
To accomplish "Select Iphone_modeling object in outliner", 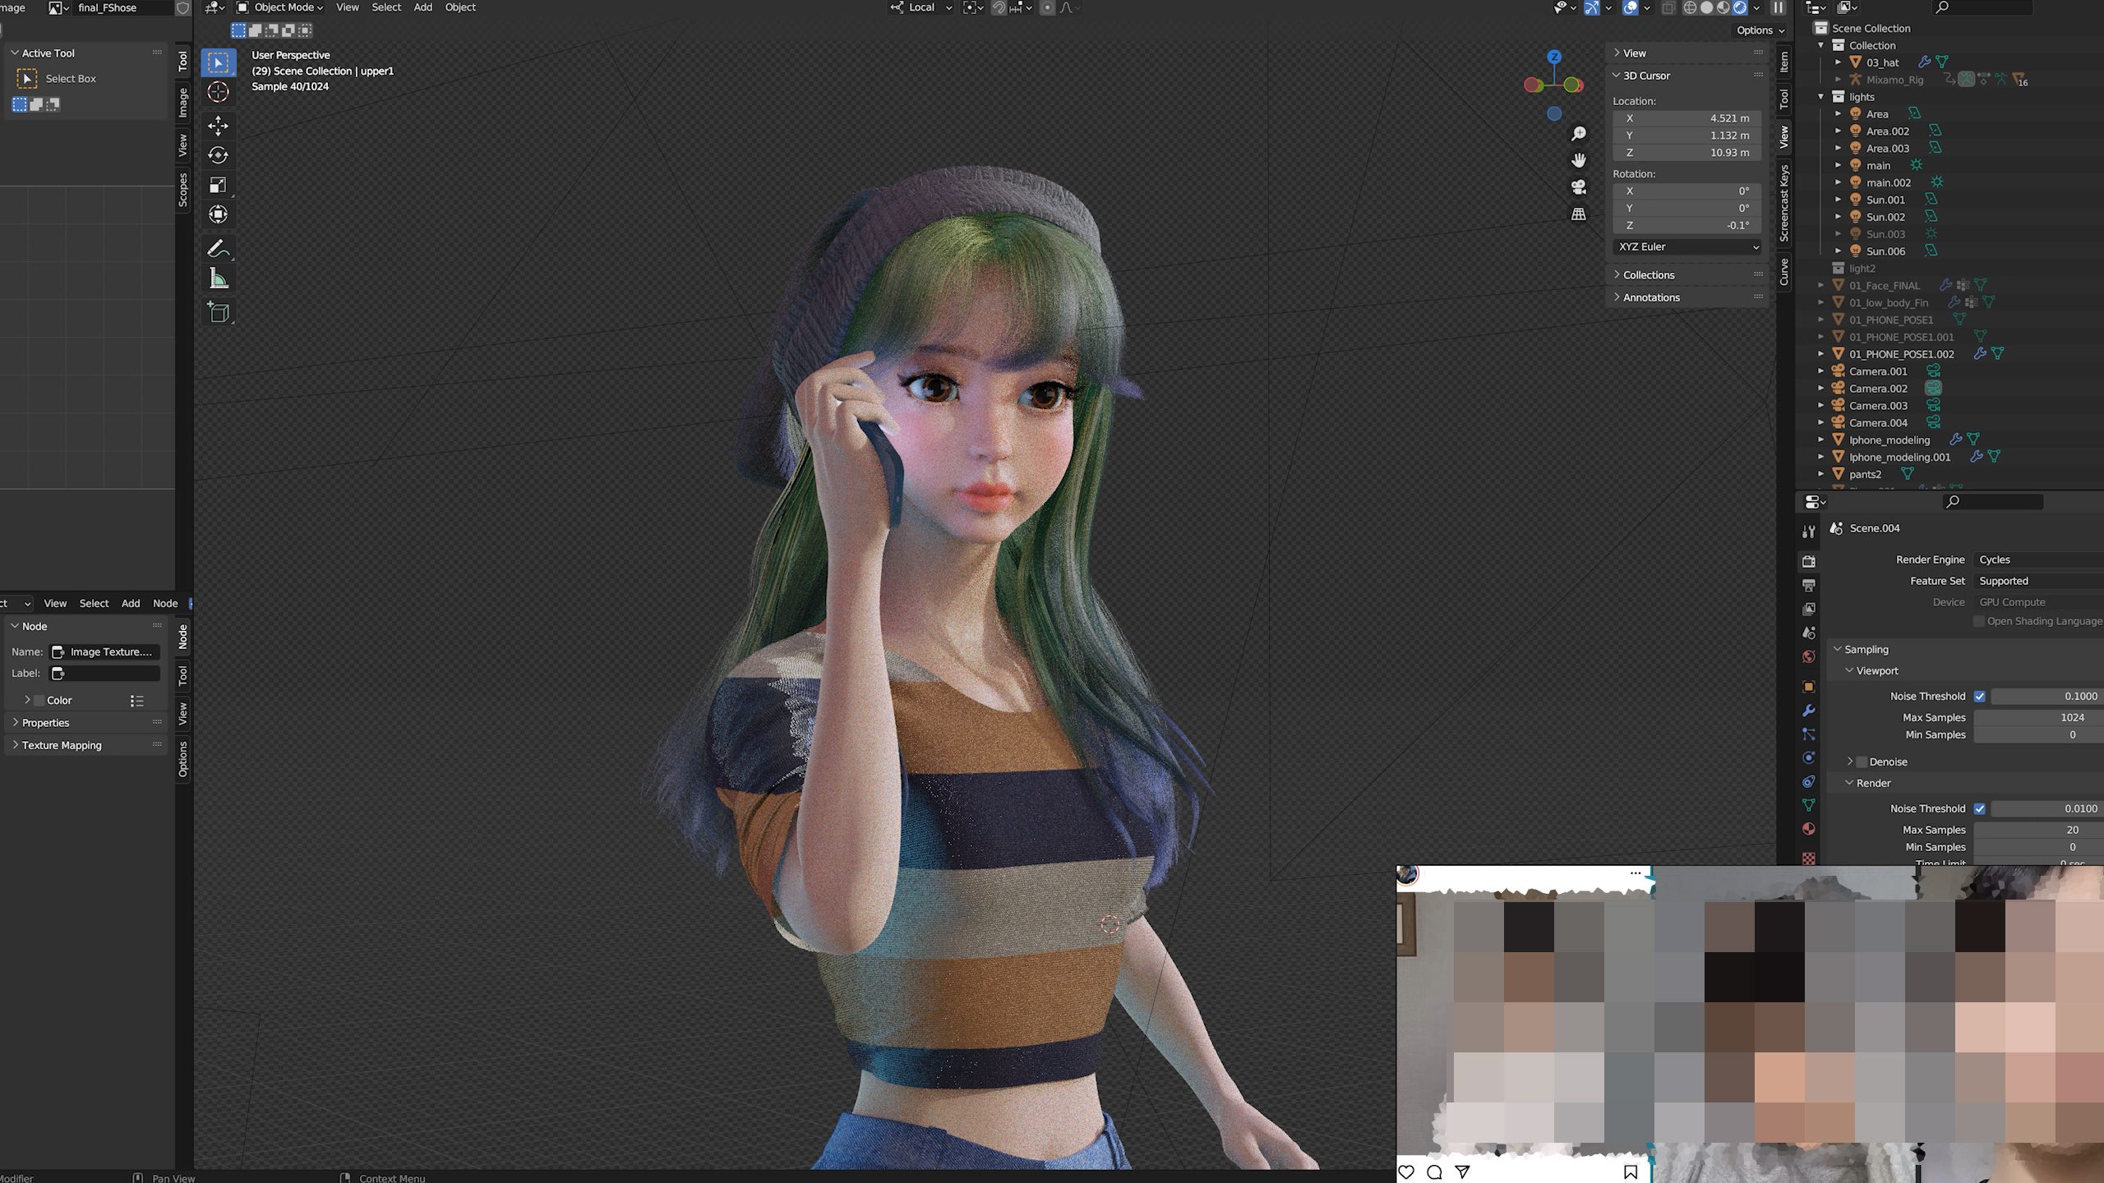I will click(1889, 440).
